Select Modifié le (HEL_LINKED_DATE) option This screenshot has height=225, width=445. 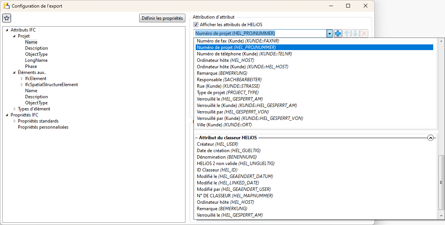tap(314, 183)
